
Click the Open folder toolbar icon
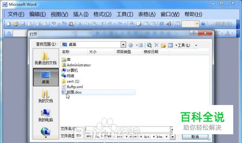tap(16, 24)
